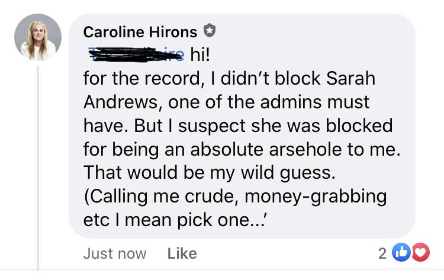Click the phrase 'for the record' in the comment
This screenshot has height=280, width=444.
tap(141, 78)
